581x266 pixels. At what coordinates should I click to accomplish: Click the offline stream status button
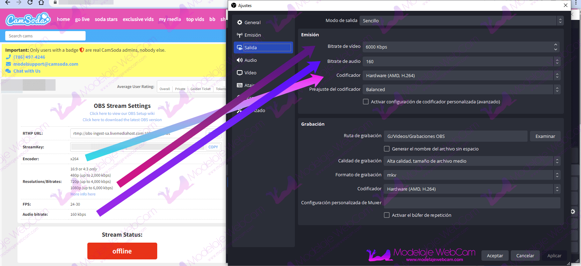[x=122, y=251]
